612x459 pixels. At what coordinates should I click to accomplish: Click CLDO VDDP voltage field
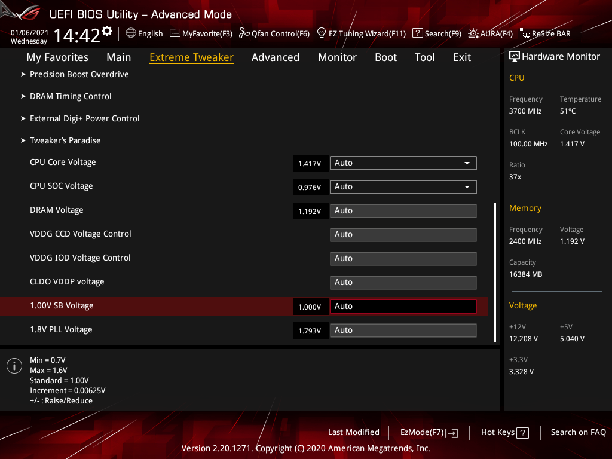[x=403, y=283]
